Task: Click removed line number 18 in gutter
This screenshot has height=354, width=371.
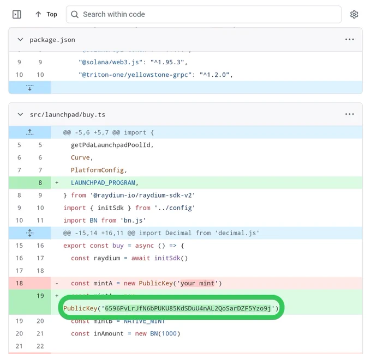Action: 19,283
